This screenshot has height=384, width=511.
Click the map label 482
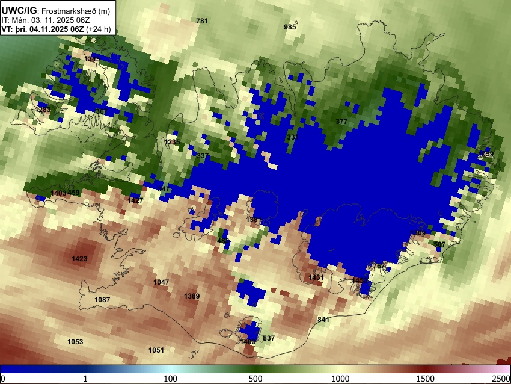coord(223,241)
